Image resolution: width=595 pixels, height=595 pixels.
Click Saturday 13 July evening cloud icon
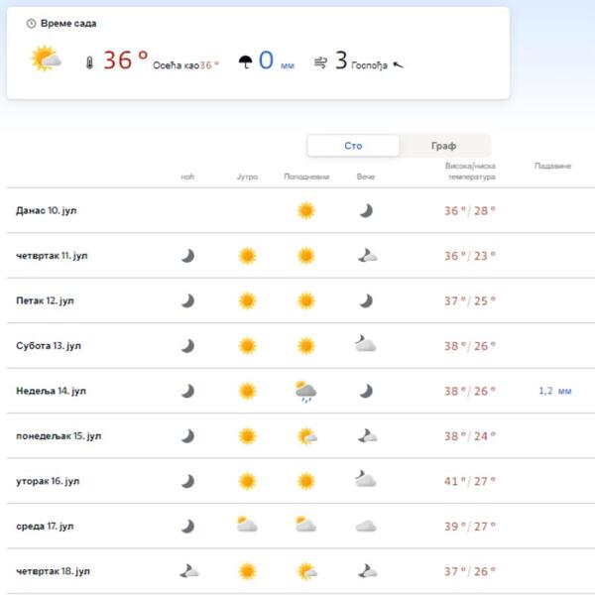366,345
